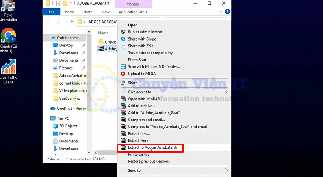Choose Restore previous versions
Viewport: 323px width, 177px height.
[x=149, y=161]
